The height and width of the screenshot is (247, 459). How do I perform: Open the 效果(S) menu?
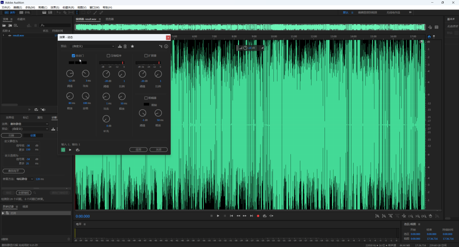[55, 7]
